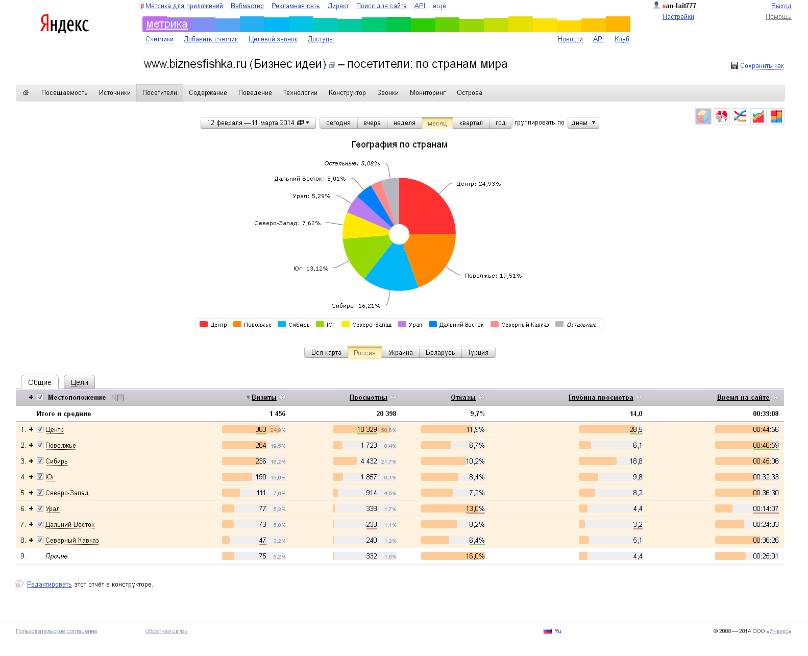Click the help icon next to Глубина просмотра
Viewport: 808px width, 656px height.
click(639, 397)
